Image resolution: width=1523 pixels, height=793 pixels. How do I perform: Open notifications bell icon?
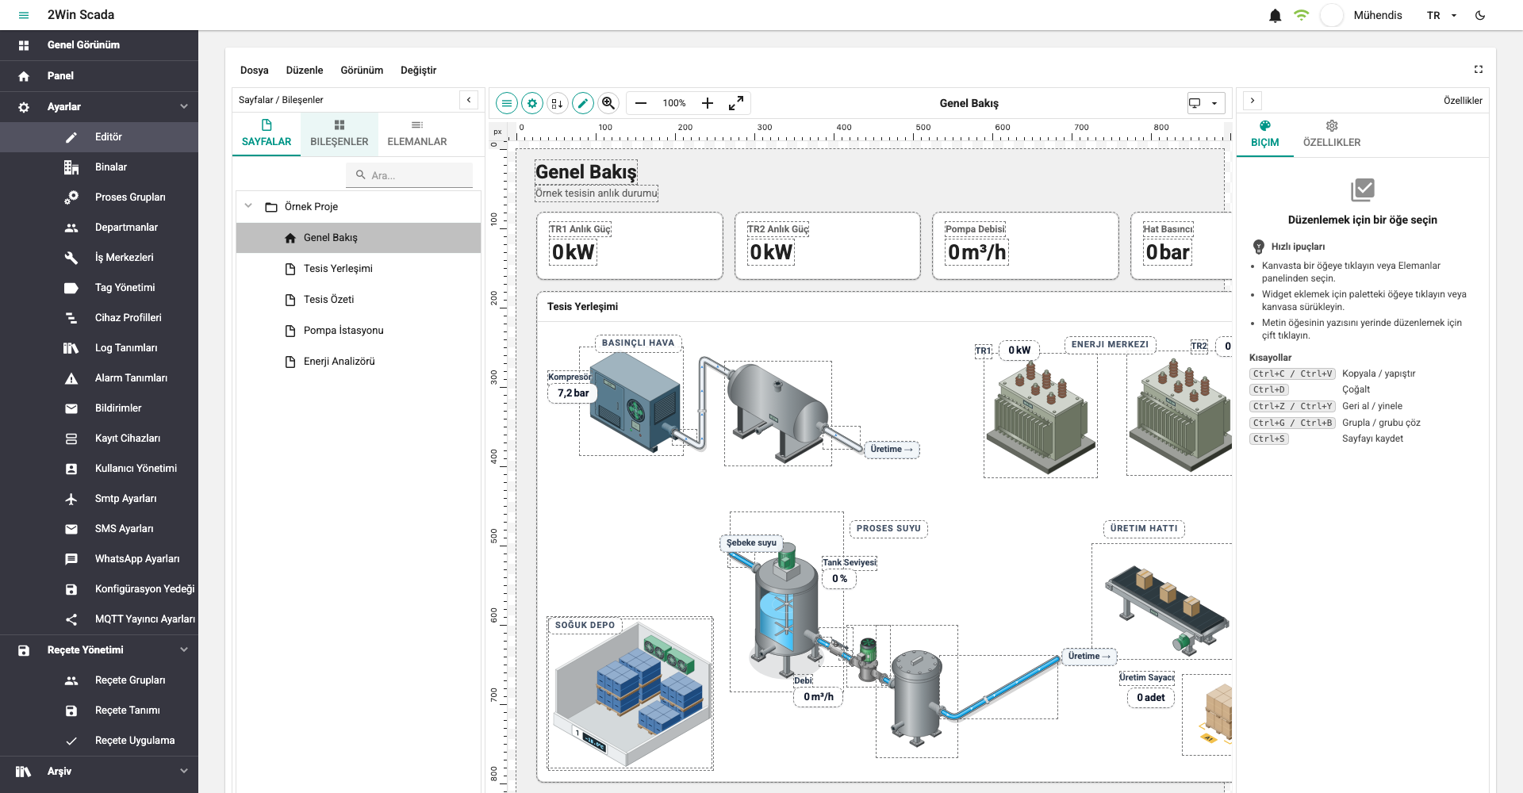point(1276,15)
